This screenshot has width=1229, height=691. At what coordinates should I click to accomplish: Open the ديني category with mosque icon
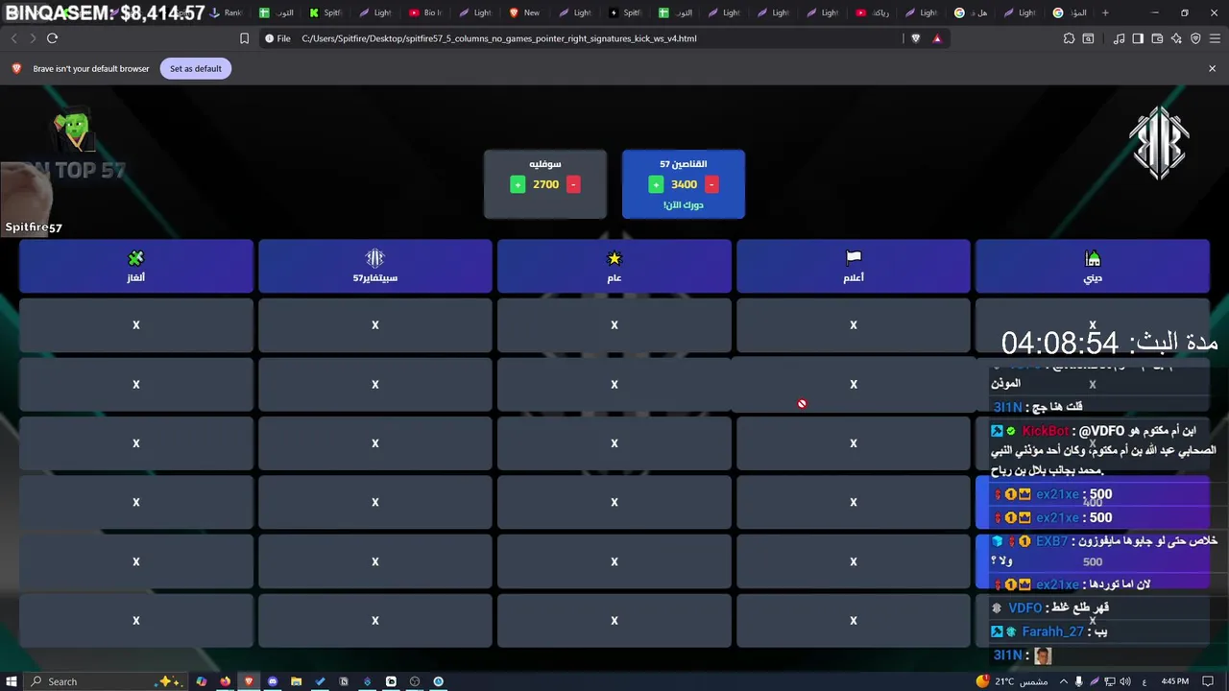click(1093, 266)
